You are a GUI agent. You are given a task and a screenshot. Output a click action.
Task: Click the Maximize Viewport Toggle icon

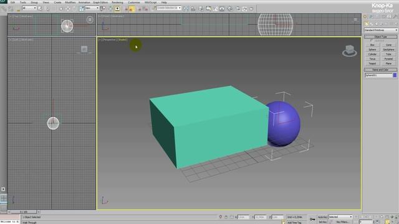coord(397,222)
